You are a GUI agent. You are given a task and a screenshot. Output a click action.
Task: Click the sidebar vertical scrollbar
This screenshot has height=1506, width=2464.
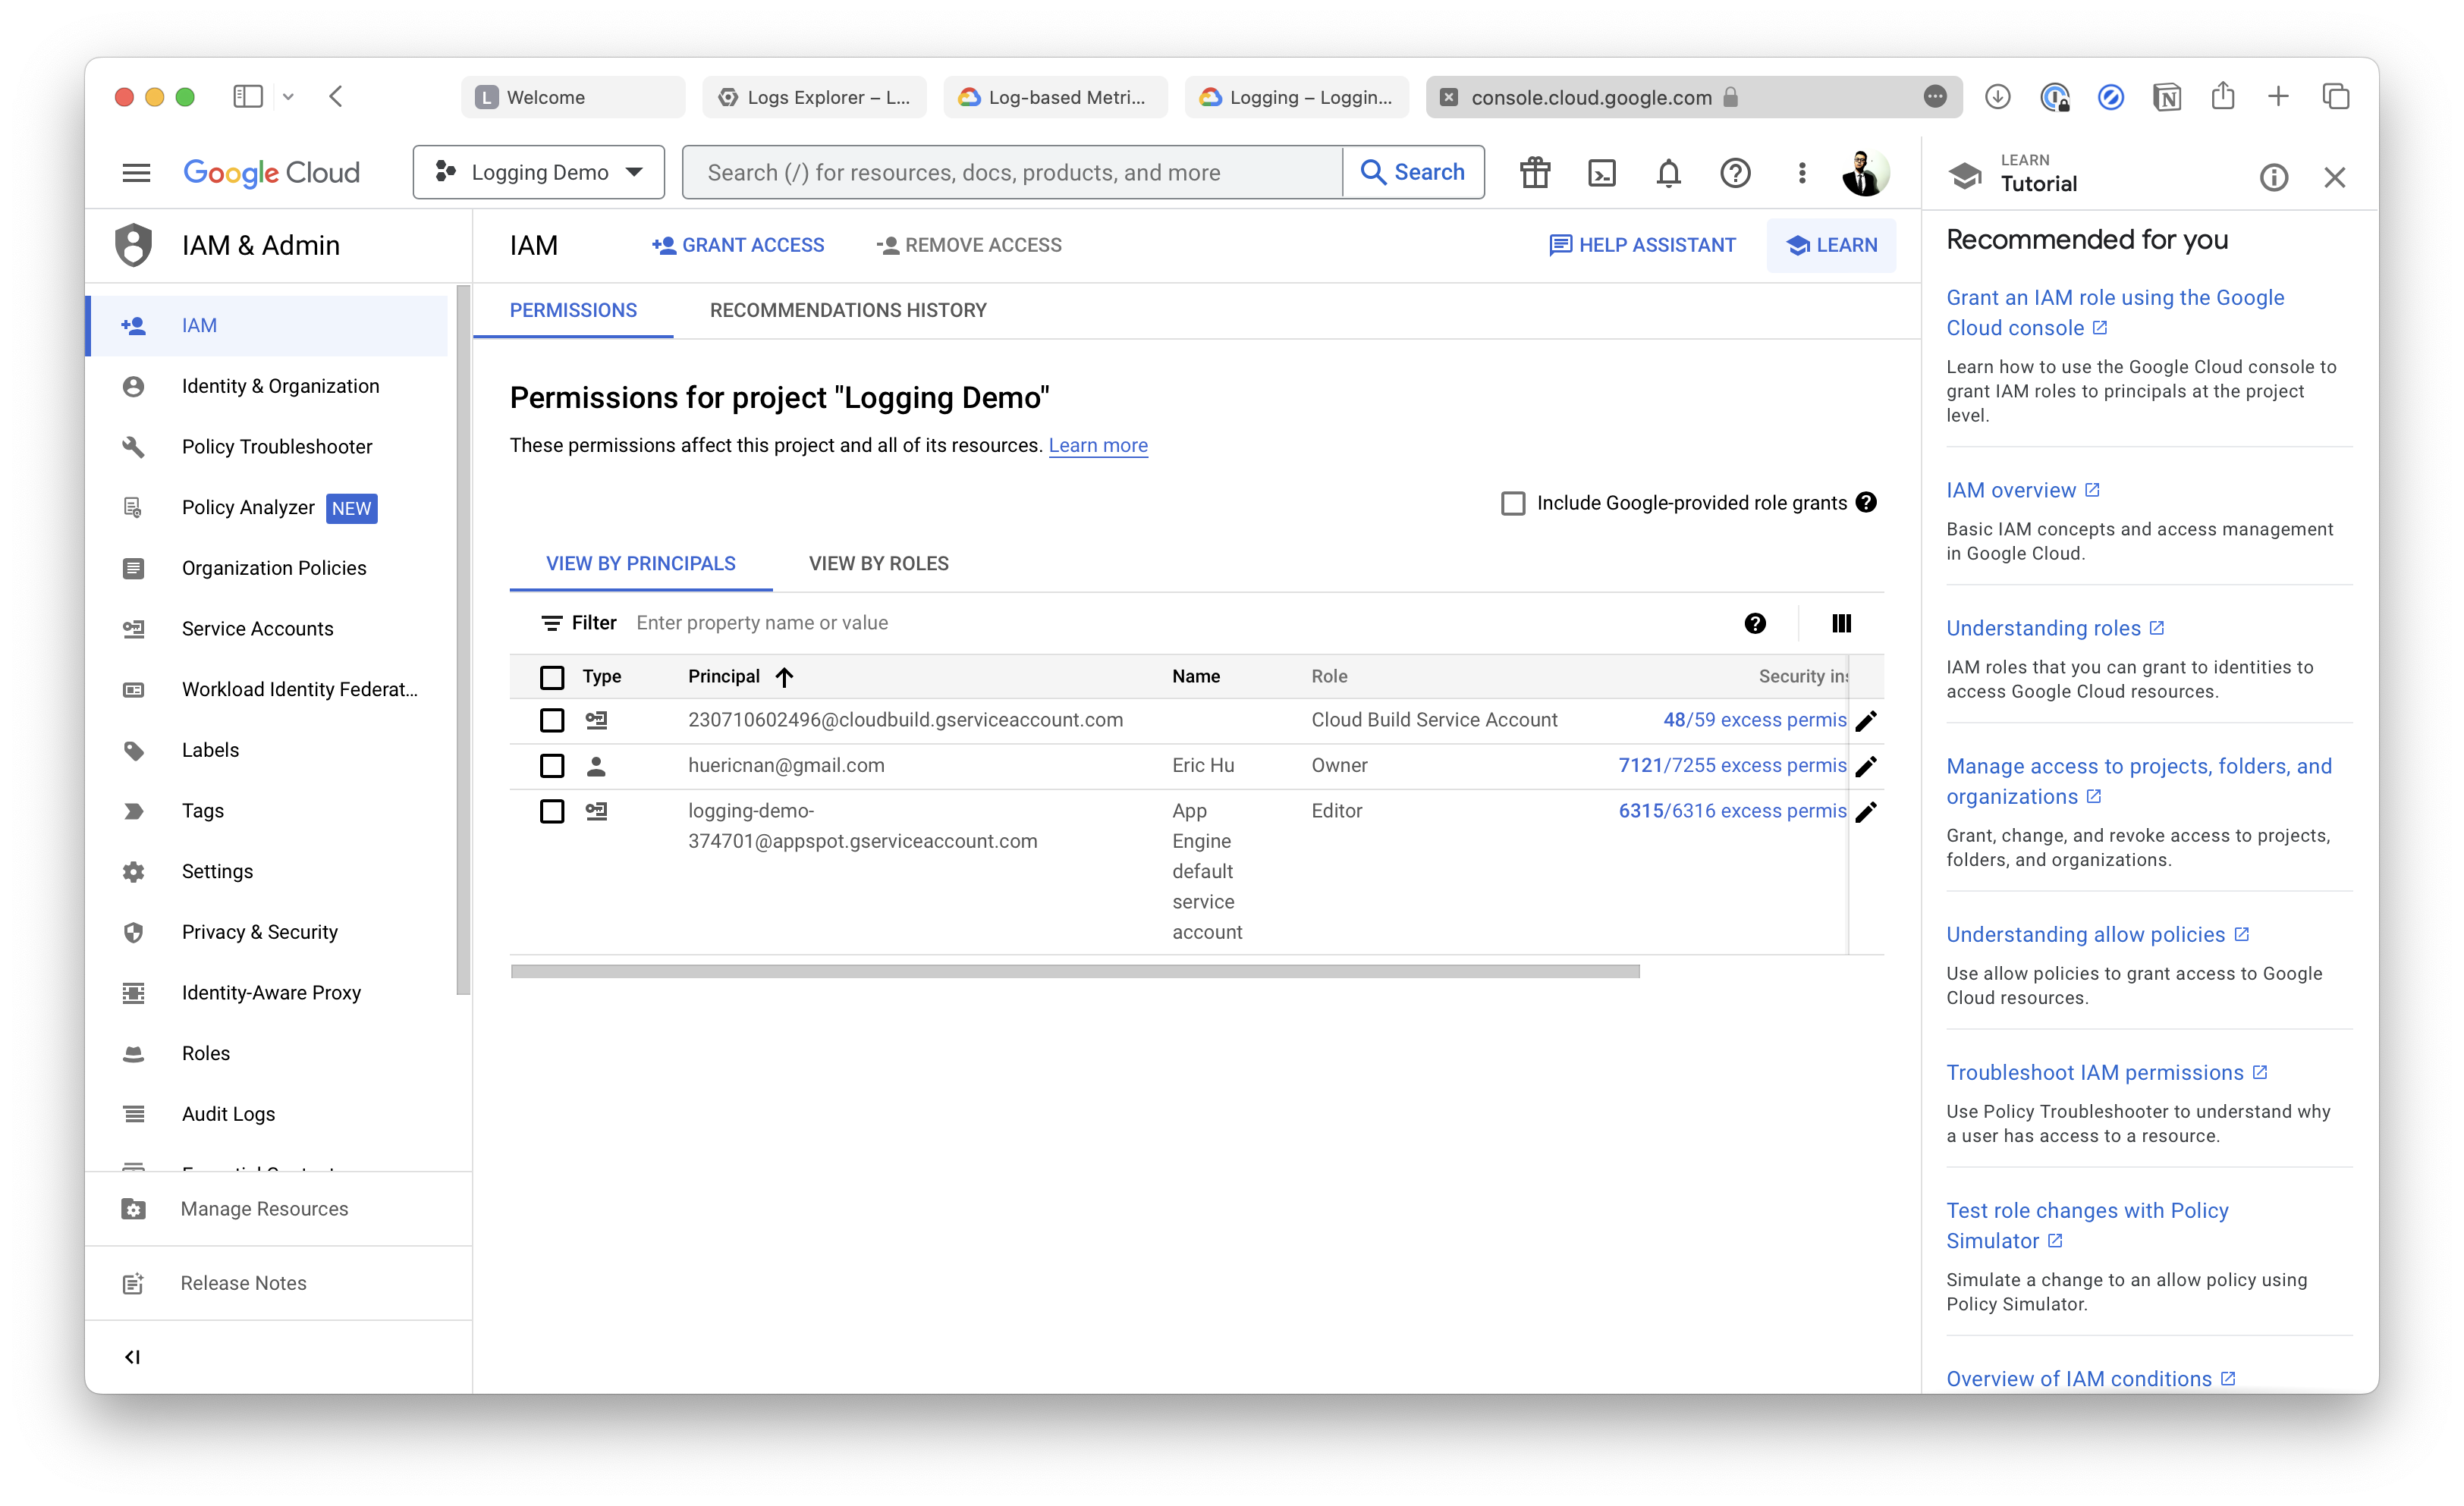click(x=463, y=639)
